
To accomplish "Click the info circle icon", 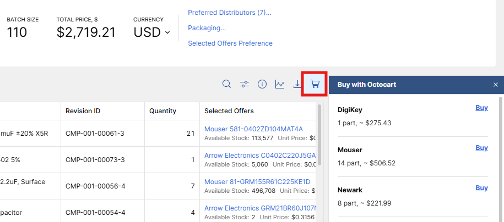I will (262, 84).
